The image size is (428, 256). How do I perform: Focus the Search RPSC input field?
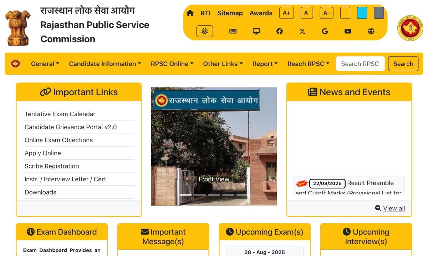[360, 64]
